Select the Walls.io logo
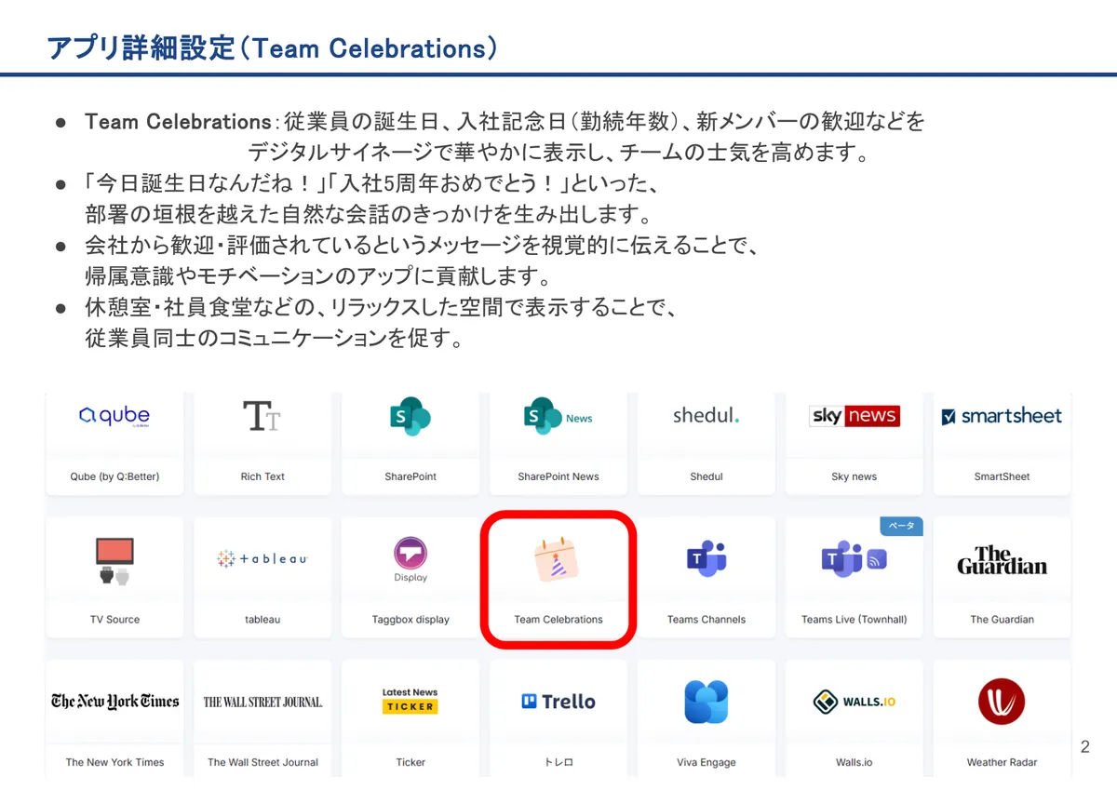Screen dimensions: 1117x790 pos(854,702)
